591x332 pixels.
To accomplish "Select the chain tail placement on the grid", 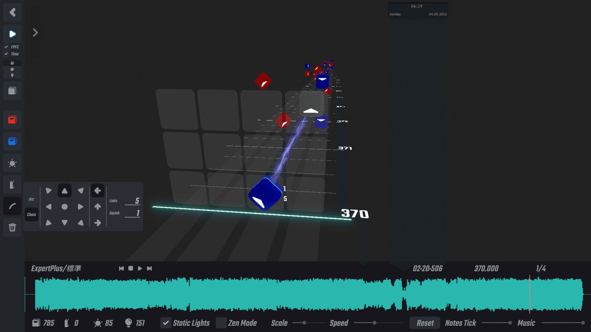I will click(311, 104).
